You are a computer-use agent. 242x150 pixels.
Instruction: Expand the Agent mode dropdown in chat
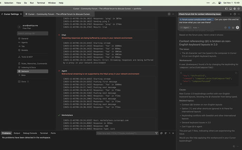coord(186,27)
